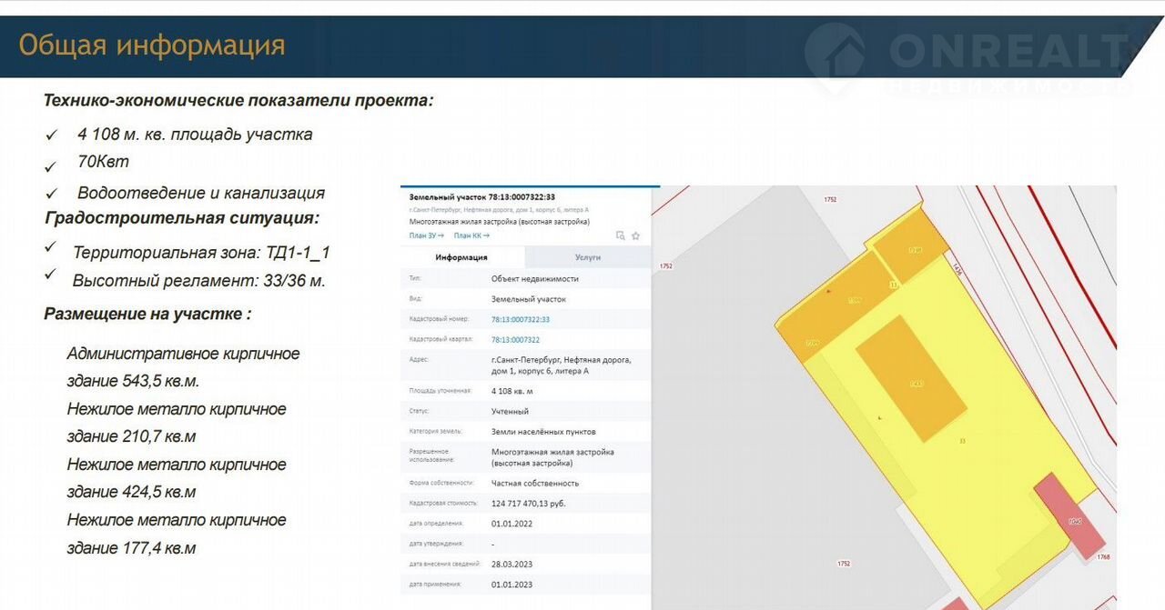Open the План КК link
Image resolution: width=1165 pixels, height=610 pixels.
[471, 235]
